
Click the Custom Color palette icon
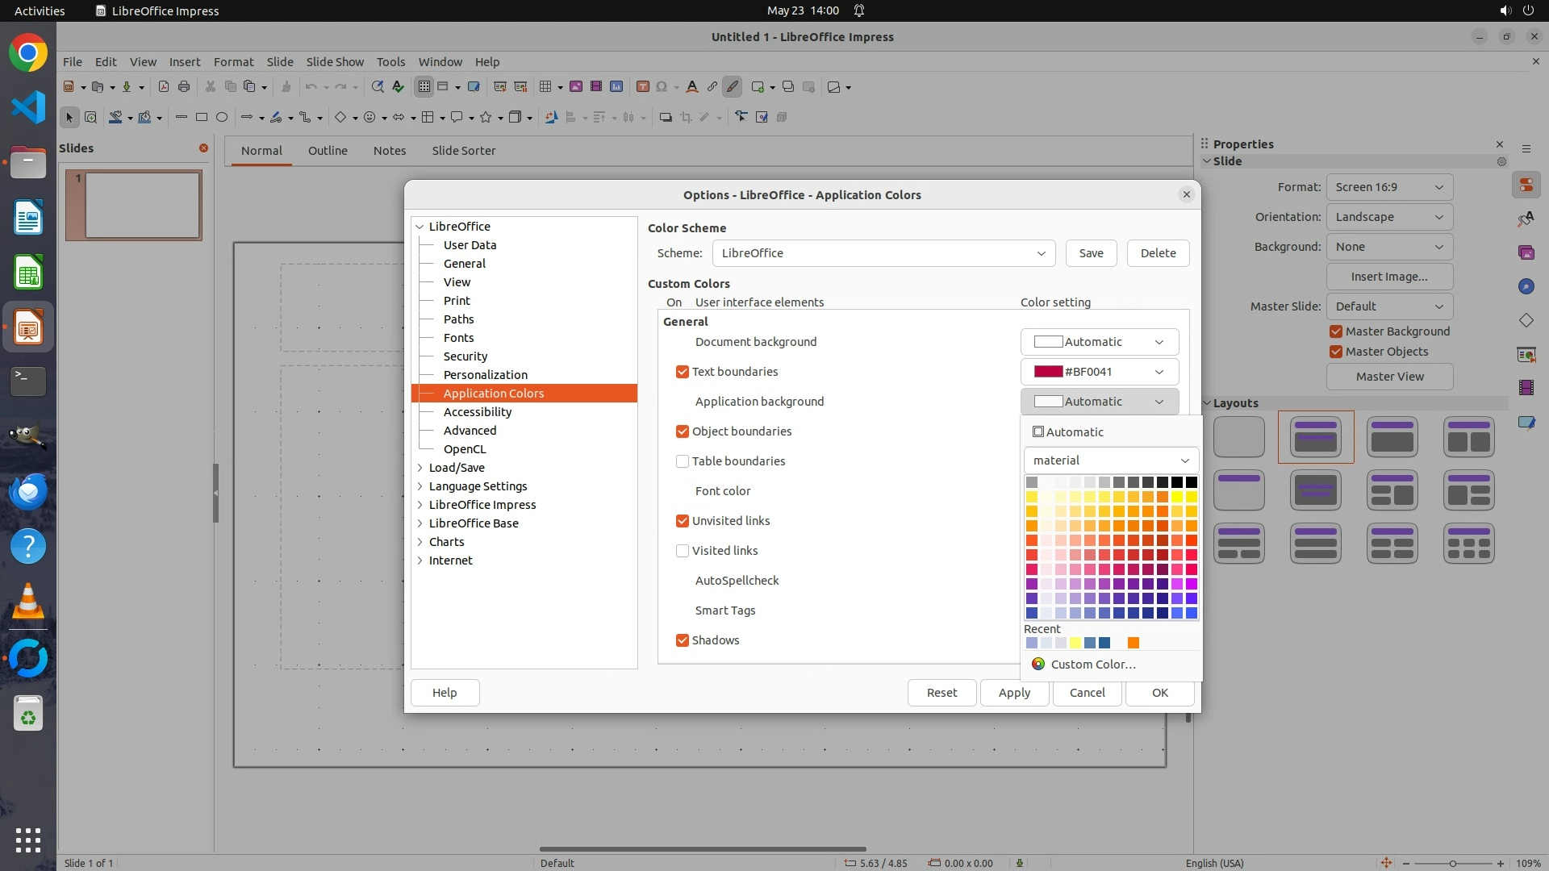click(x=1038, y=664)
